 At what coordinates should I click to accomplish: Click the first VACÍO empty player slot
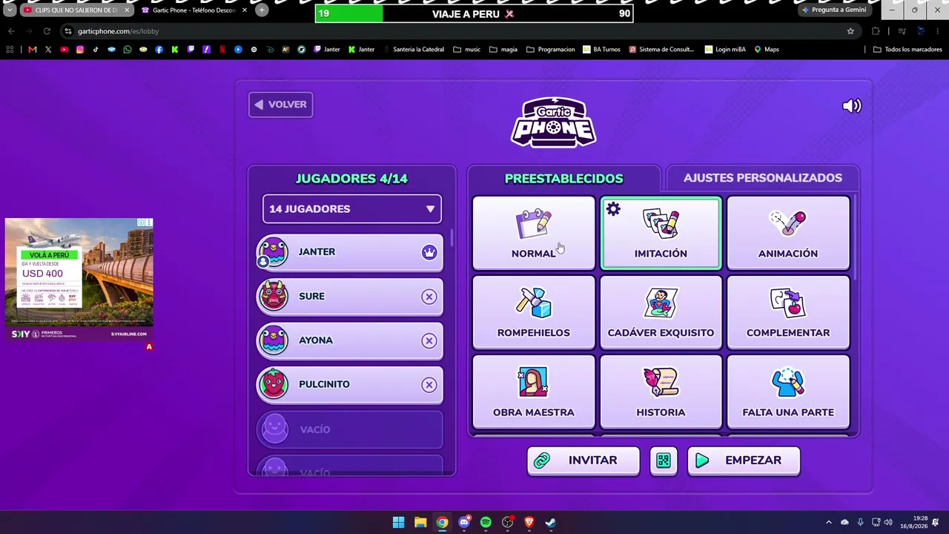tap(350, 429)
